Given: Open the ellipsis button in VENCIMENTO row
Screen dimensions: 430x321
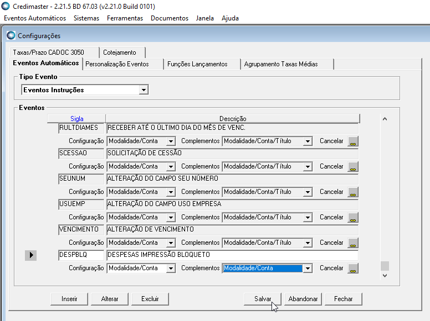Looking at the screenshot, I should tap(353, 243).
